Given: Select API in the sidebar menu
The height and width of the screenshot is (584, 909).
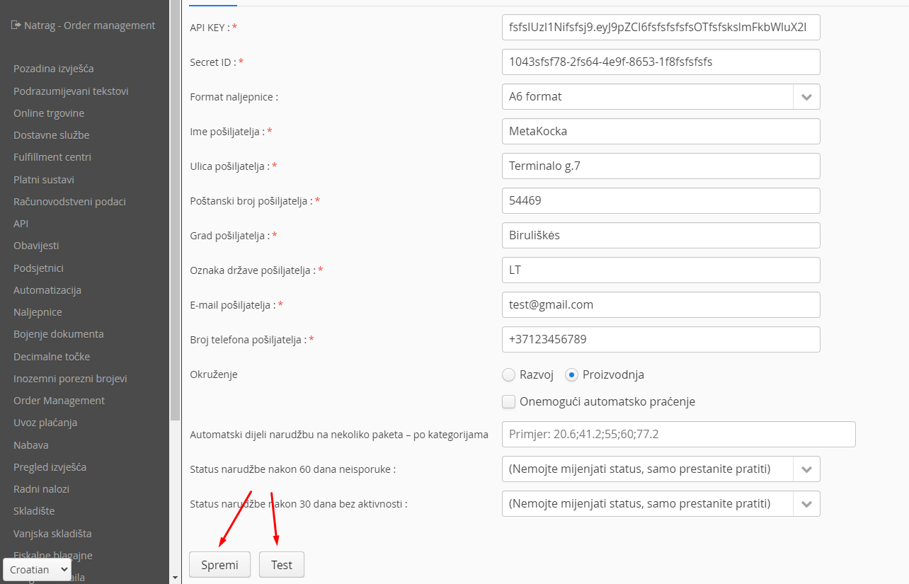Looking at the screenshot, I should click(21, 224).
